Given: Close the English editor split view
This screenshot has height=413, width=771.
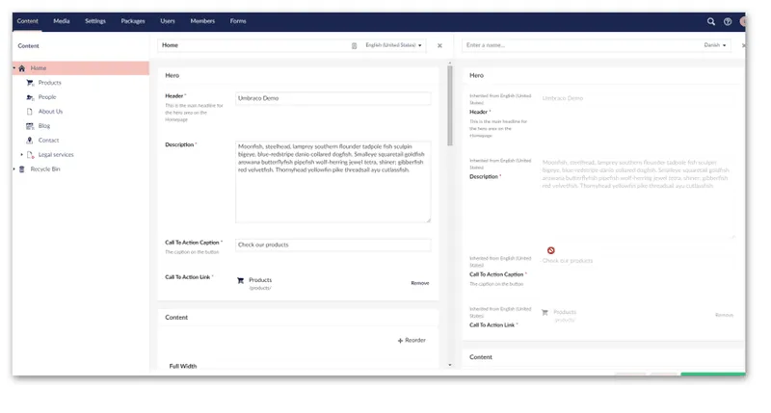Looking at the screenshot, I should point(439,45).
